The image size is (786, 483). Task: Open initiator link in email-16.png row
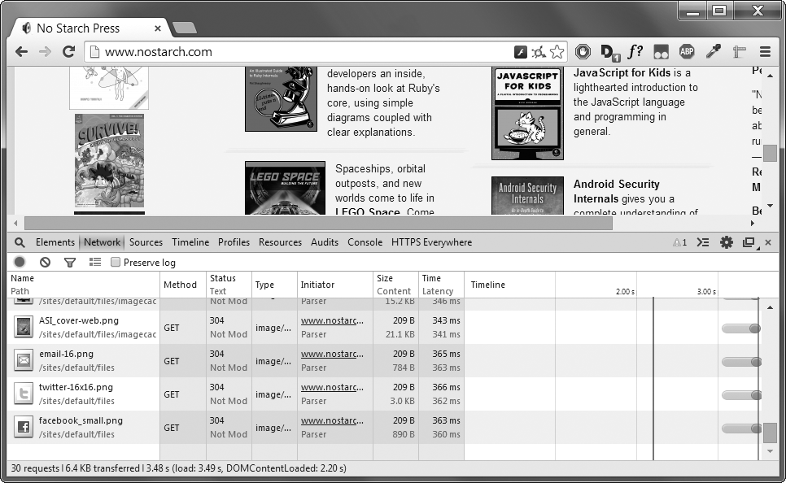point(332,354)
